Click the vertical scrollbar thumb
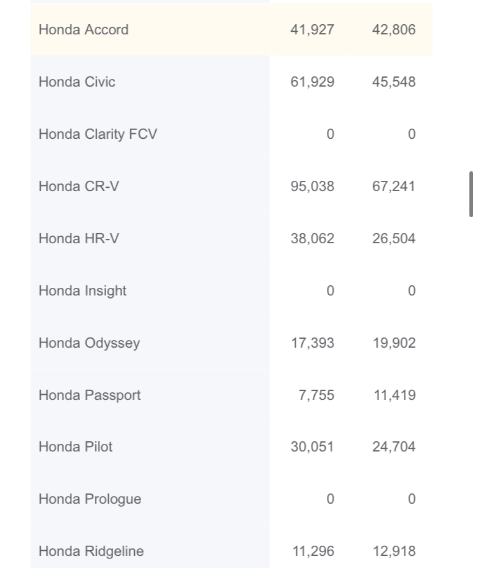Screen dimensions: 477x568 point(471,194)
